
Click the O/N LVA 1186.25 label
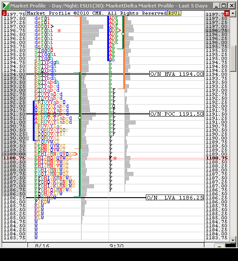click(x=175, y=198)
